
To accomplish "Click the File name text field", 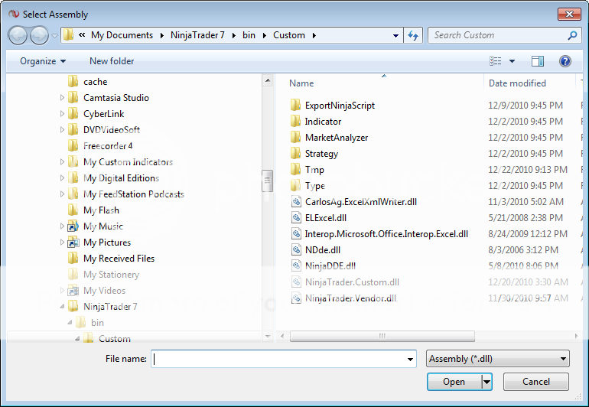I will 283,359.
